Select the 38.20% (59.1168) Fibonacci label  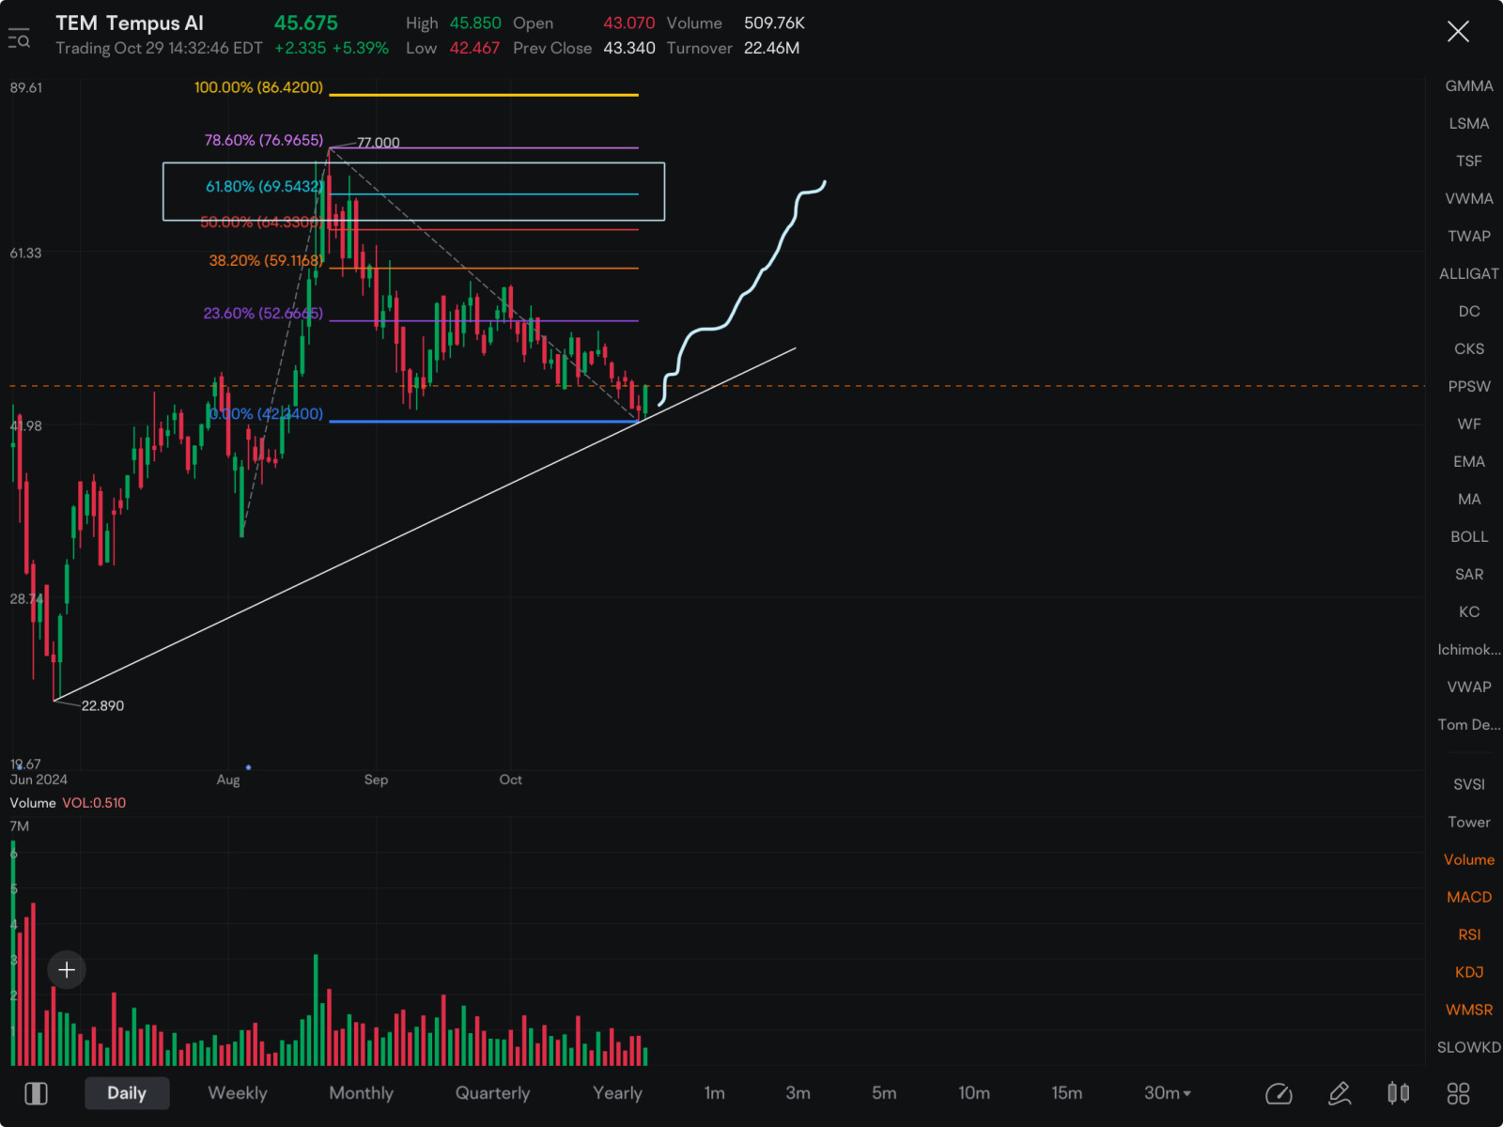point(266,260)
